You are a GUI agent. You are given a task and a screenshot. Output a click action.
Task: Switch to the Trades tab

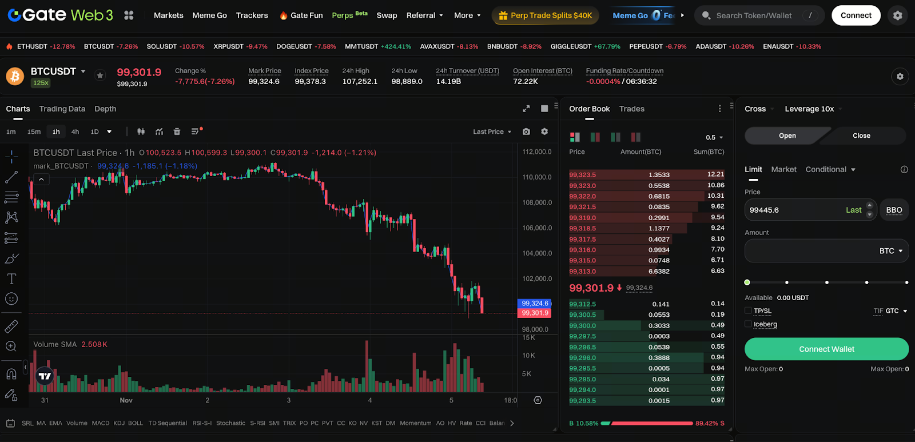[x=632, y=109]
